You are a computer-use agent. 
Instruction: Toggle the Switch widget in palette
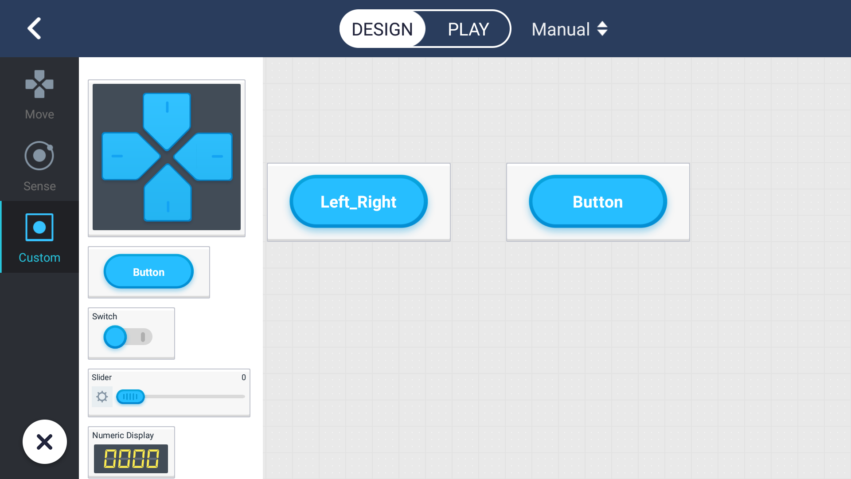click(128, 337)
